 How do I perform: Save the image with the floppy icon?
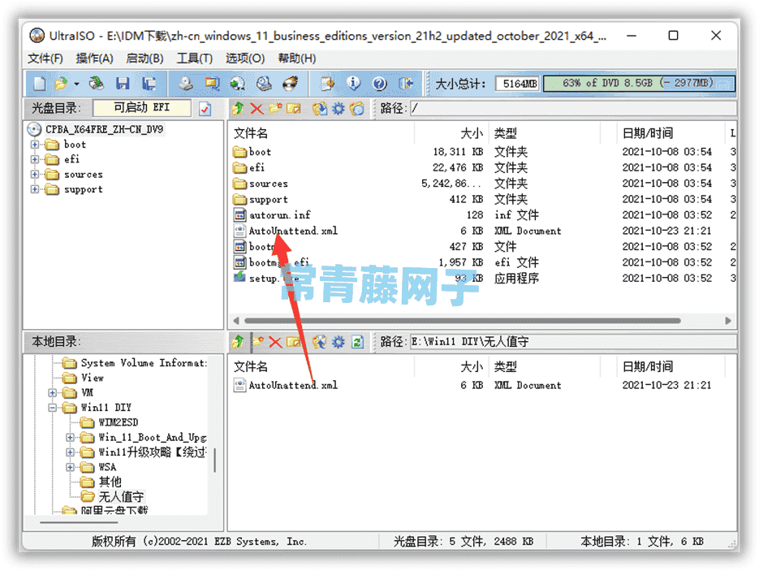[x=123, y=84]
